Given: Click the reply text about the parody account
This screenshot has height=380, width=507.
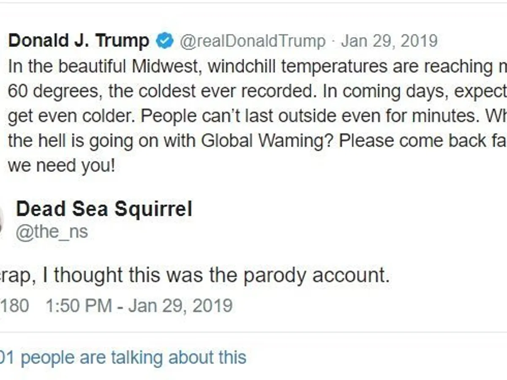Looking at the screenshot, I should [x=194, y=275].
